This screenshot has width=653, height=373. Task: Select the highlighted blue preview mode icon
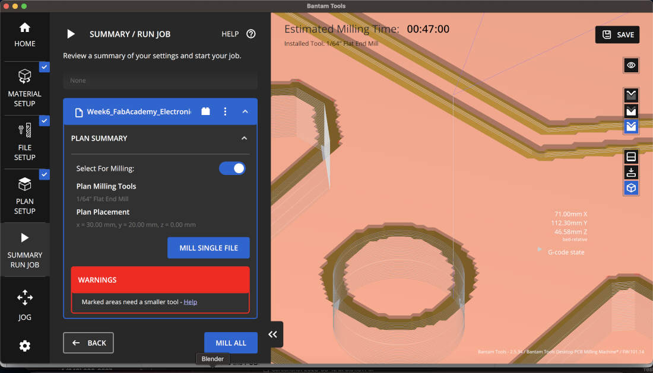point(631,126)
